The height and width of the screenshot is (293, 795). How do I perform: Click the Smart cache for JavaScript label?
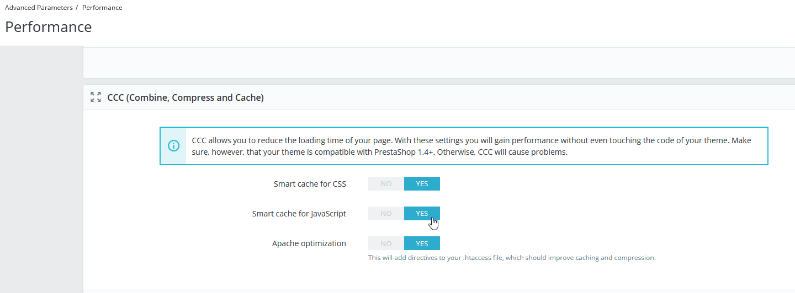coord(299,214)
